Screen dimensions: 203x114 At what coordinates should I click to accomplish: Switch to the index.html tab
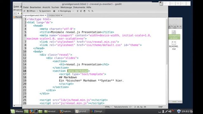point(55,16)
